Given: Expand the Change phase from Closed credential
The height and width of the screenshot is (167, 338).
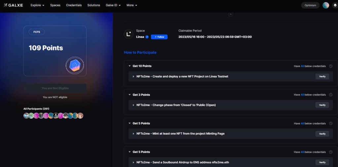Looking at the screenshot, I should click(134, 105).
